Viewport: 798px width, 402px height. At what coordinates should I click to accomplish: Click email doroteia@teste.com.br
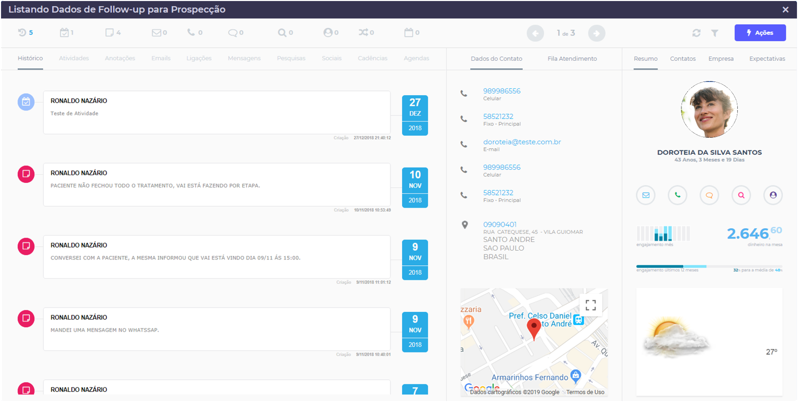[522, 142]
